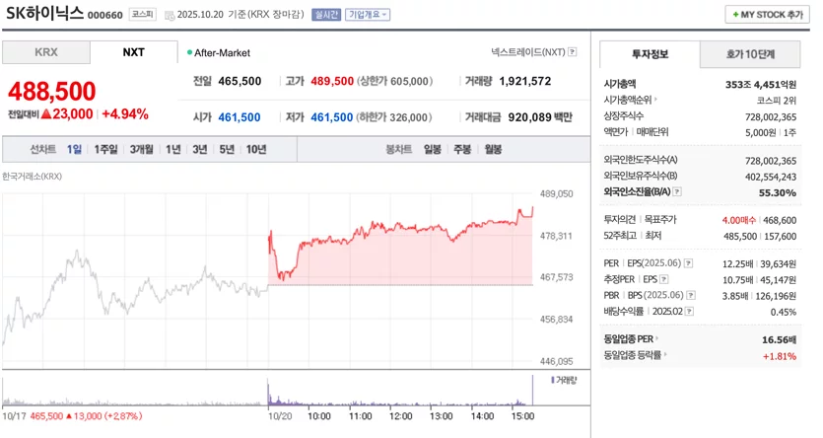This screenshot has width=823, height=438.
Task: Click the calendar icon before the 2025.10.20 date
Action: point(170,15)
